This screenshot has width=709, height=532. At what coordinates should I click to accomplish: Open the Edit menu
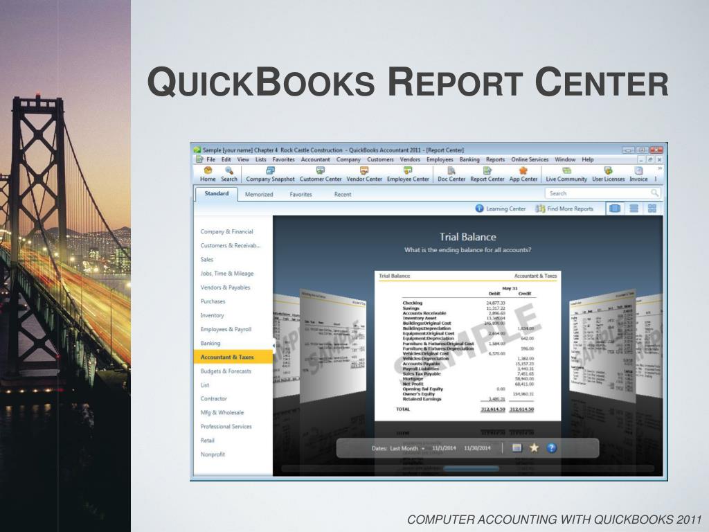point(226,160)
